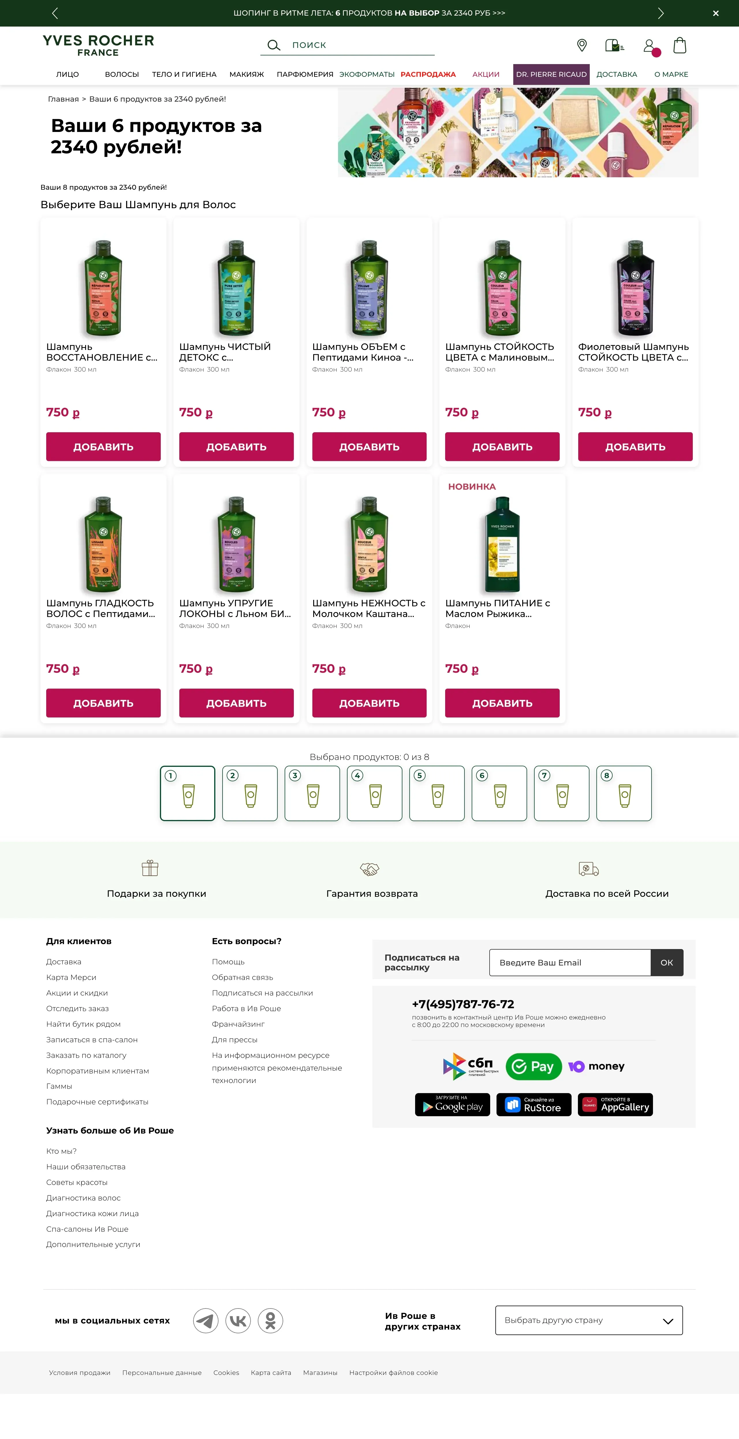Screen dimensions: 739x1439
Task: Expand the 'Выбрать другую страну' dropdown
Action: pyautogui.click(x=589, y=1320)
